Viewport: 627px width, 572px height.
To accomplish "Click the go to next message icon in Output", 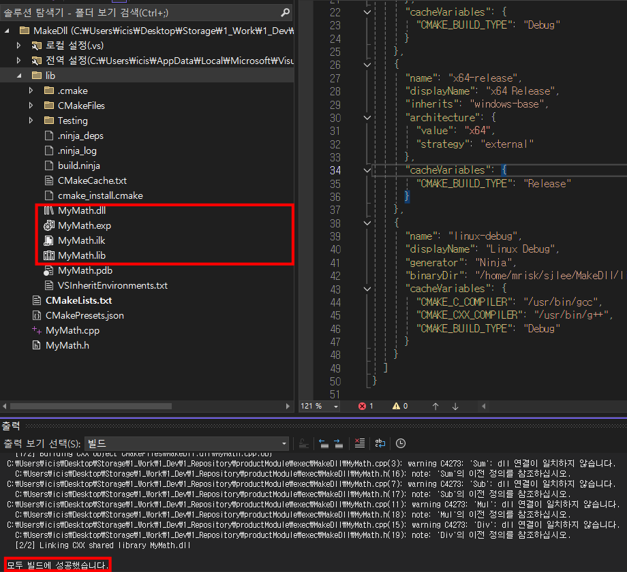I will 338,443.
